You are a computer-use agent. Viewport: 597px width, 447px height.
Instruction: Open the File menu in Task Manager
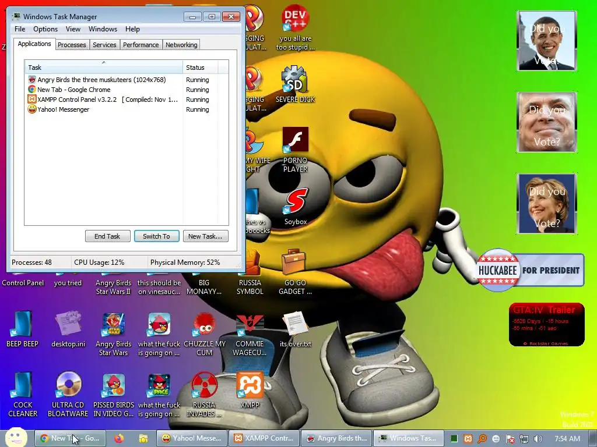20,29
